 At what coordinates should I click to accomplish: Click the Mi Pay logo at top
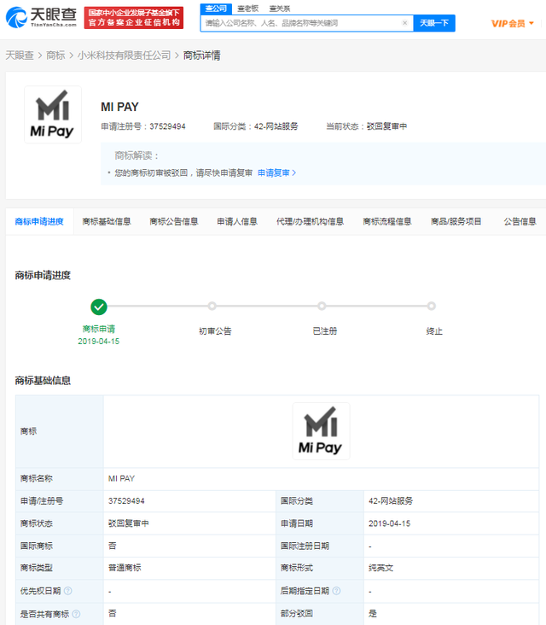click(x=53, y=114)
